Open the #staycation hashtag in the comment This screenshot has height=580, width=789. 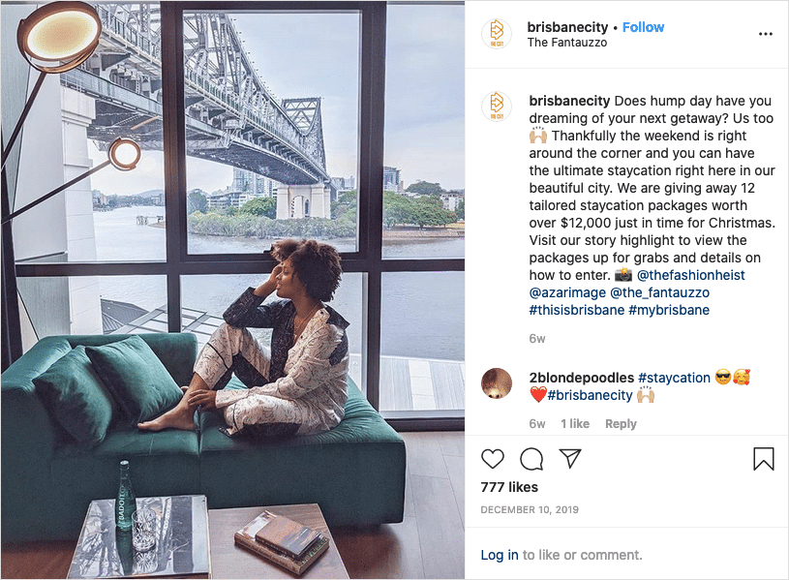[x=674, y=378]
